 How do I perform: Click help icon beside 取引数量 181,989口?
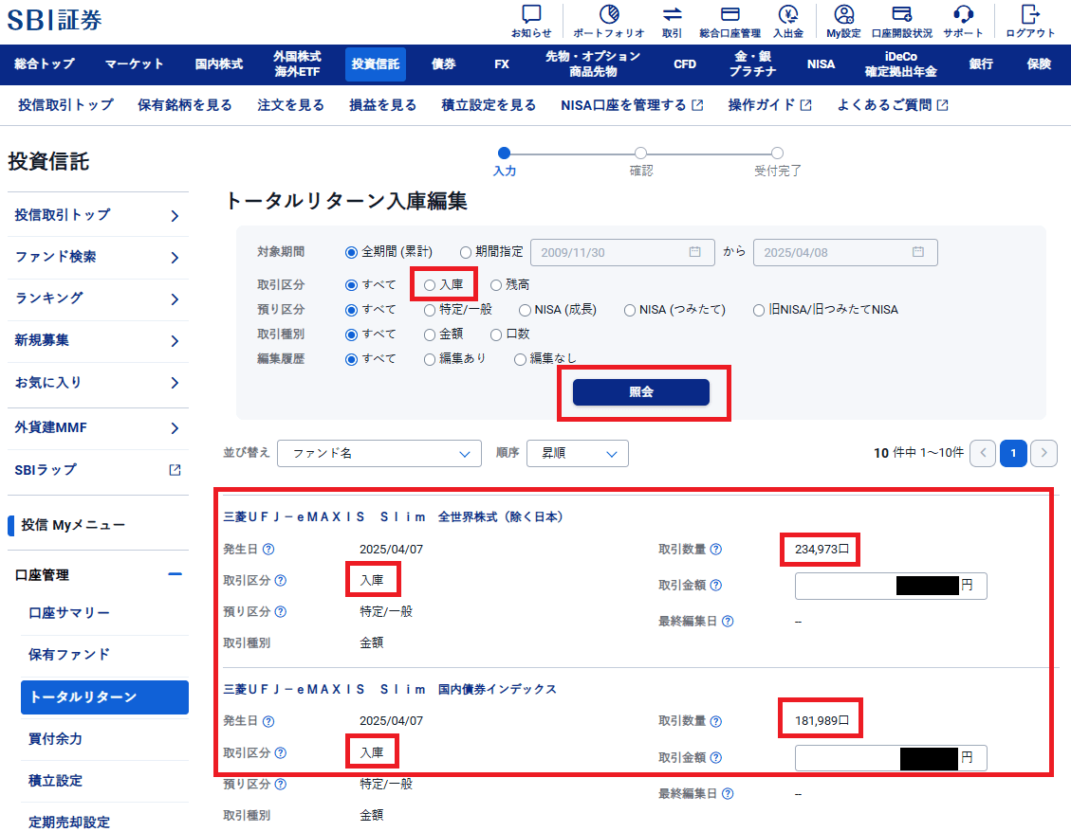[x=716, y=721]
